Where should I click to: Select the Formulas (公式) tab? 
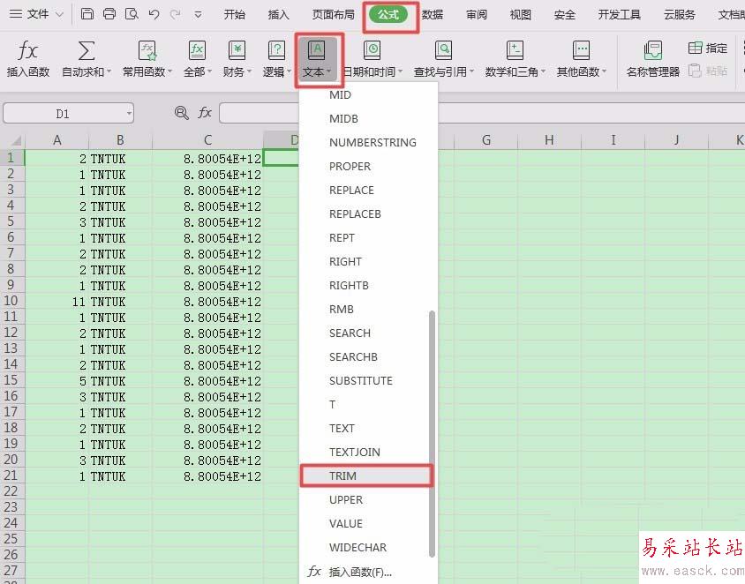point(388,15)
